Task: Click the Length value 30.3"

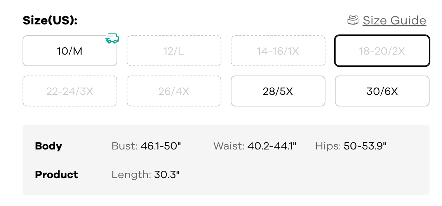Action: [167, 175]
